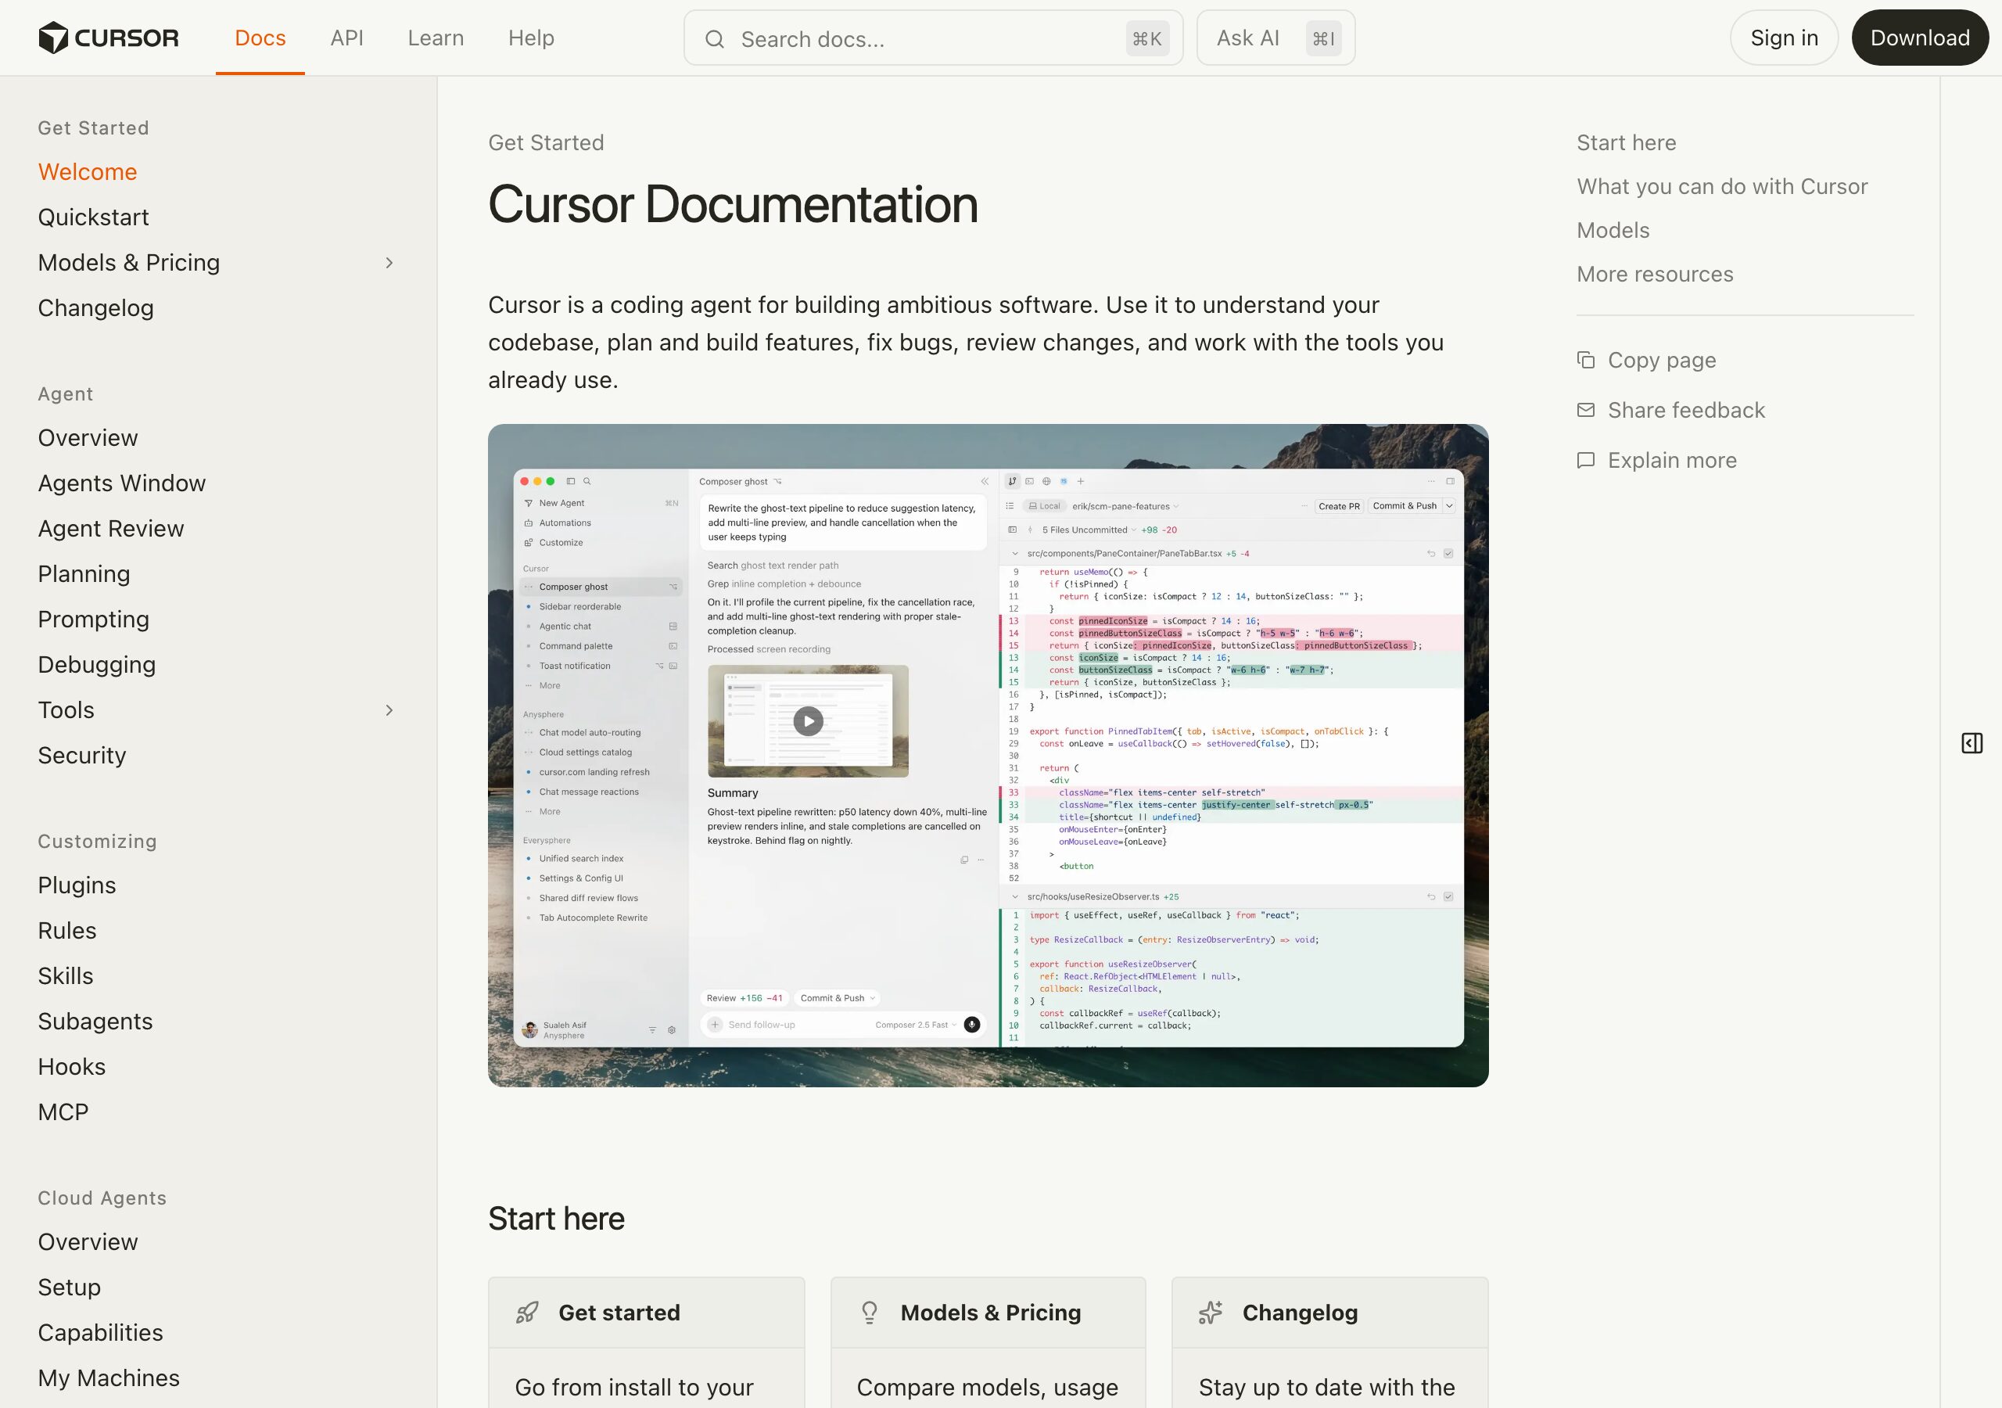2002x1408 pixels.
Task: Expand the Tools sidebar chevron
Action: (x=389, y=711)
